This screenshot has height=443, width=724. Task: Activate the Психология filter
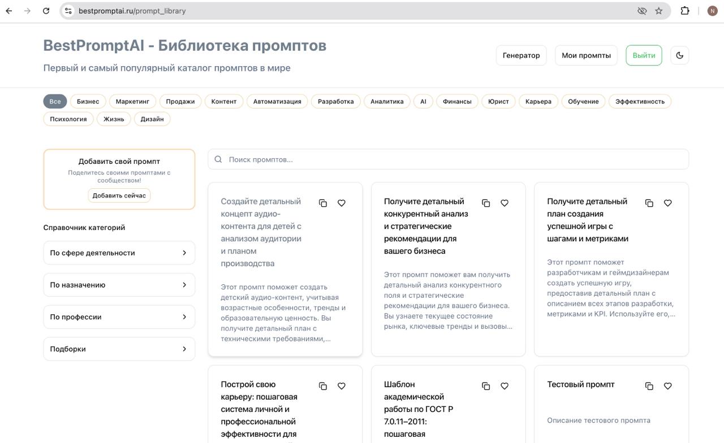[68, 119]
